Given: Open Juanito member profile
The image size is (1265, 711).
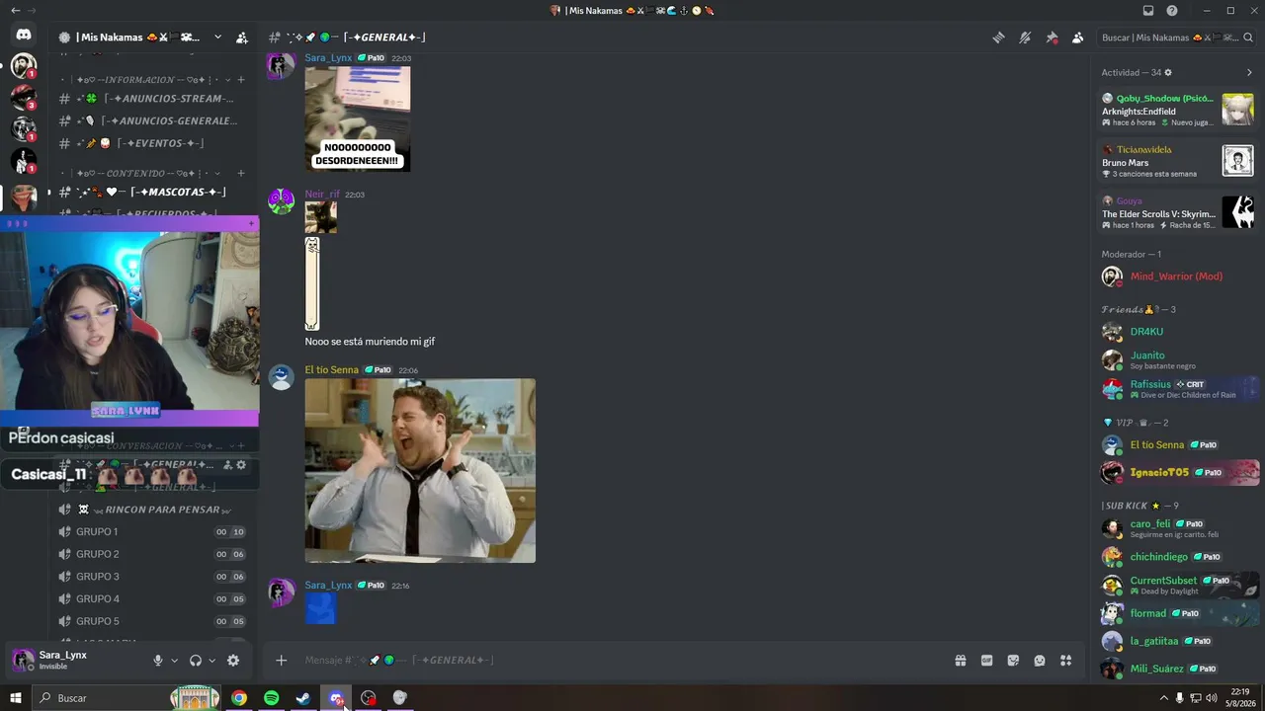Looking at the screenshot, I should 1177,359.
